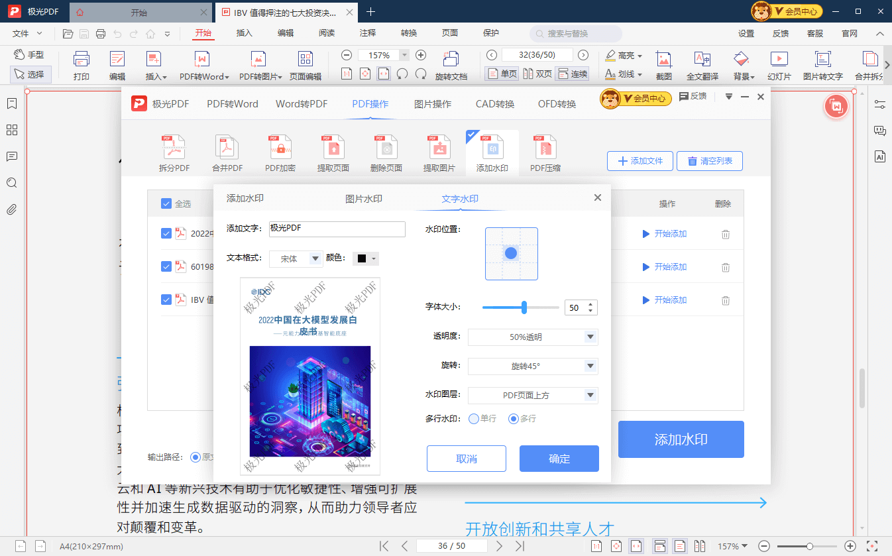Open the 文本格式 font dropdown

click(296, 258)
